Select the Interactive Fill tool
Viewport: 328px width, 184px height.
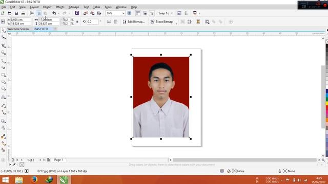coord(3,143)
